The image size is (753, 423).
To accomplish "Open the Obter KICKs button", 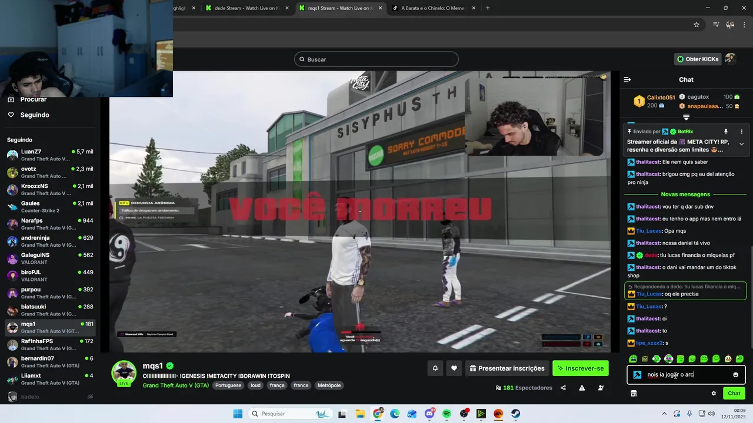I will point(697,59).
